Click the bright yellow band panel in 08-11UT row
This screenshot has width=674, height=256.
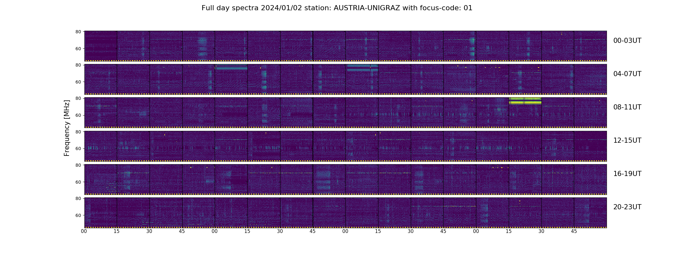[525, 113]
